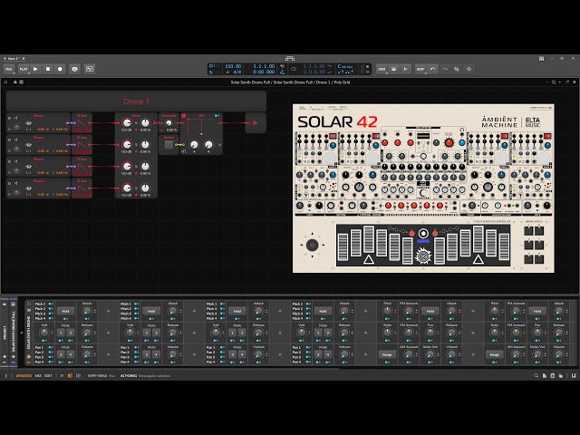Click the play position 1.1.1.00 display
580x435 pixels.
tap(264, 66)
